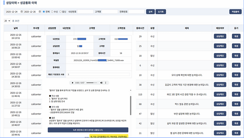Focus the 고객명 filter input

(110, 12)
